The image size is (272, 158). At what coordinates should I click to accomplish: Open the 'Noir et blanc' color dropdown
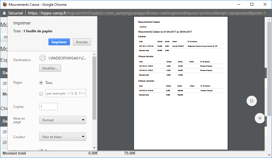(x=63, y=137)
